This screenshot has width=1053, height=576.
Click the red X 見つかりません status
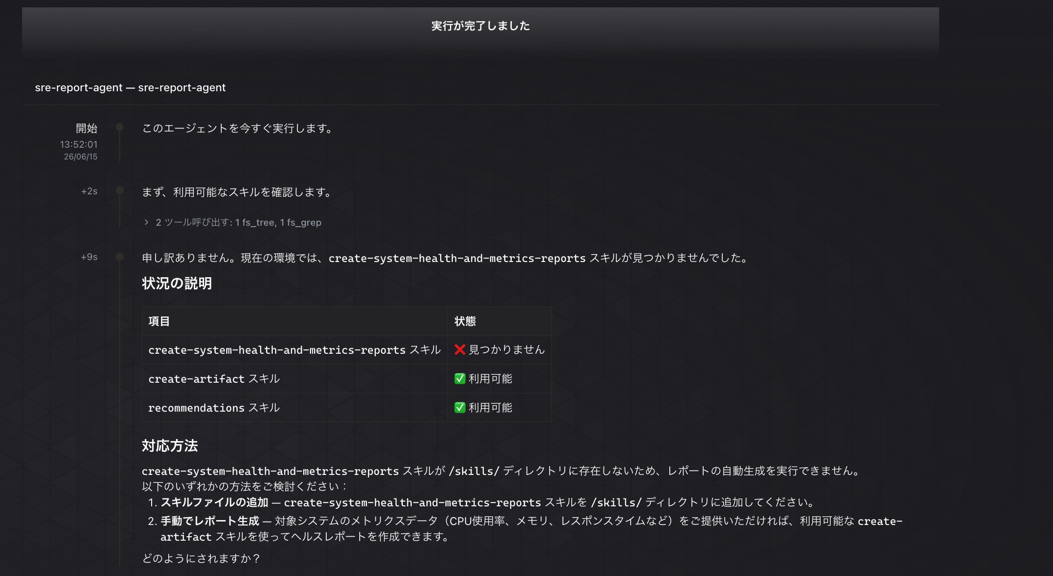coord(500,350)
